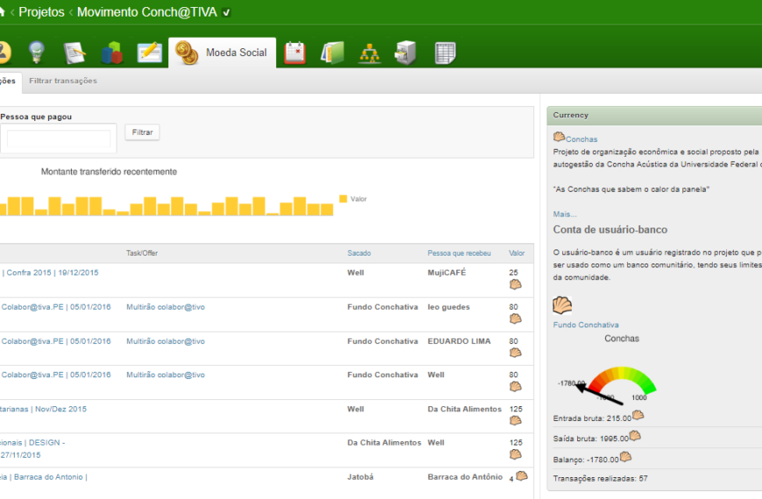
Task: Open the lightbulb ideas icon
Action: (x=37, y=53)
